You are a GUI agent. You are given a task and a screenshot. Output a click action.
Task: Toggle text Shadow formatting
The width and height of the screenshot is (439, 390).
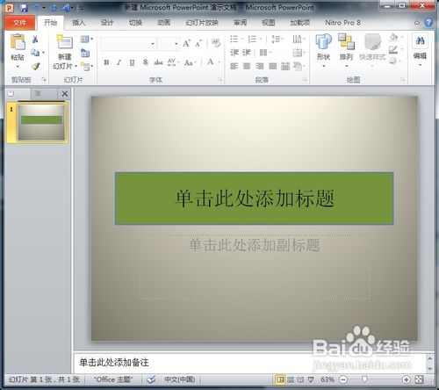[x=146, y=62]
